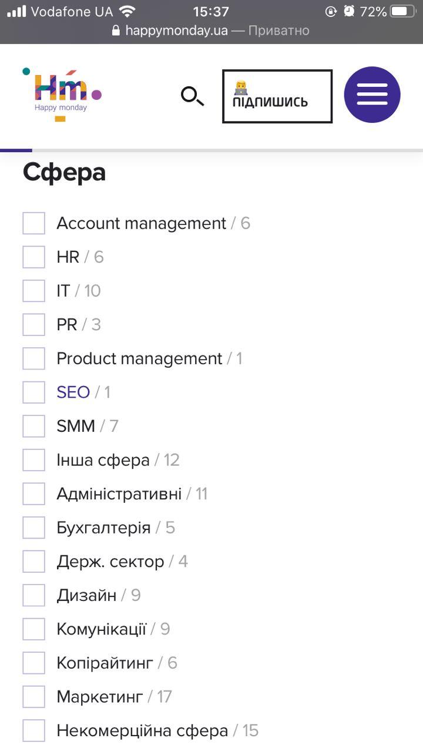The height and width of the screenshot is (752, 423).
Task: Check the Account management filter
Action: point(33,223)
